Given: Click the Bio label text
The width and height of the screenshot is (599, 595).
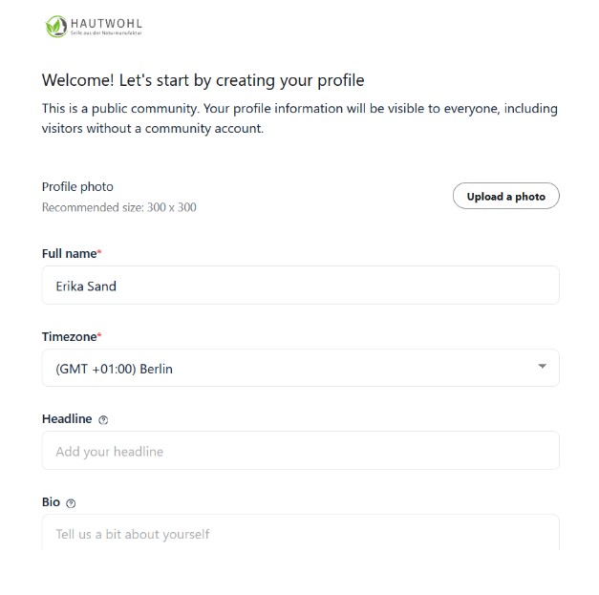Looking at the screenshot, I should click(x=51, y=501).
